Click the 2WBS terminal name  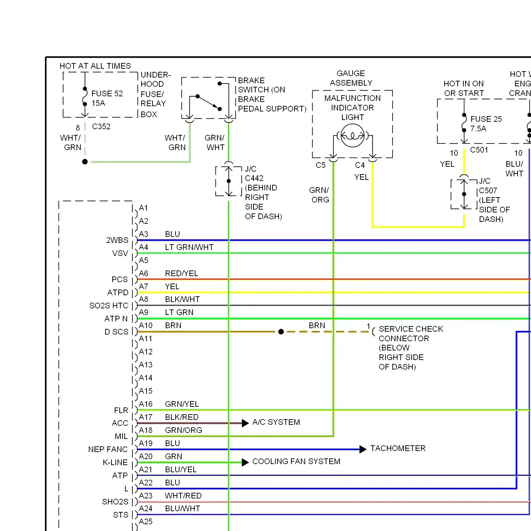coord(117,240)
